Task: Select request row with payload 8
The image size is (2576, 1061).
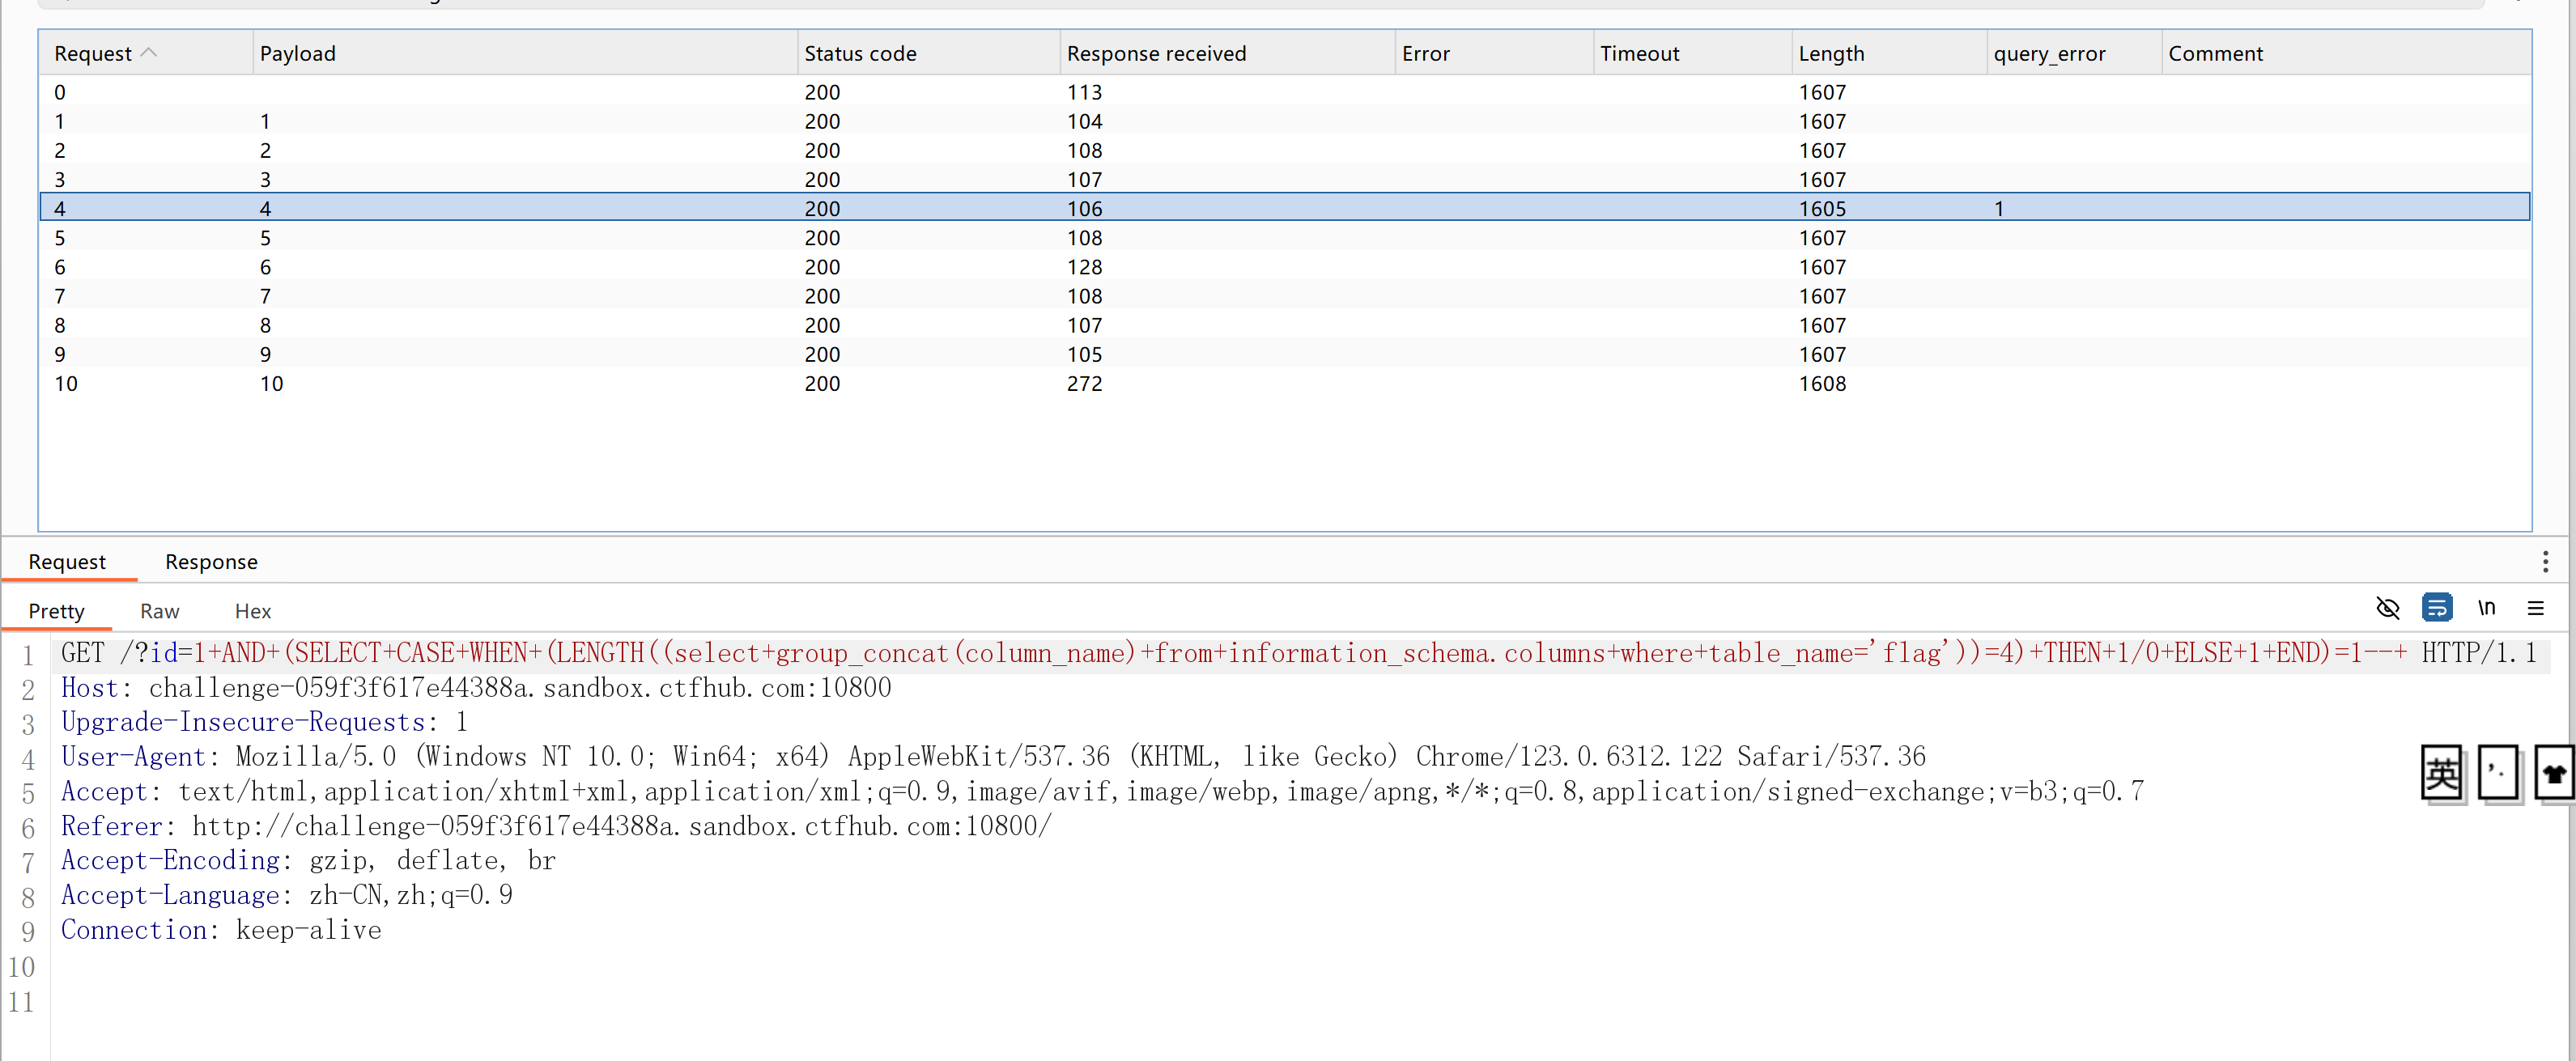Action: 1285,325
